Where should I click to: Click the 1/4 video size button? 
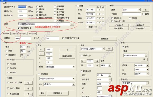(x=97, y=65)
